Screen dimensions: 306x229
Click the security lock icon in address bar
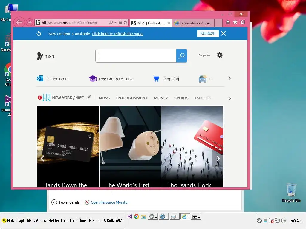120,22
